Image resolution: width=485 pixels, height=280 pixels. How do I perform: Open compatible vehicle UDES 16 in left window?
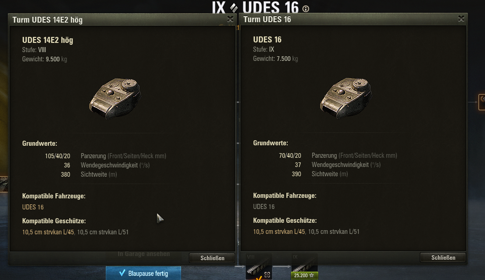coord(33,207)
